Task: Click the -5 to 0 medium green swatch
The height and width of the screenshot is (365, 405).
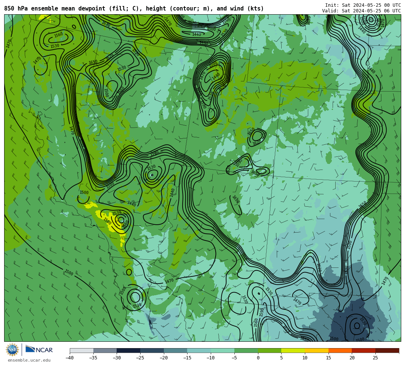Action: (246, 350)
